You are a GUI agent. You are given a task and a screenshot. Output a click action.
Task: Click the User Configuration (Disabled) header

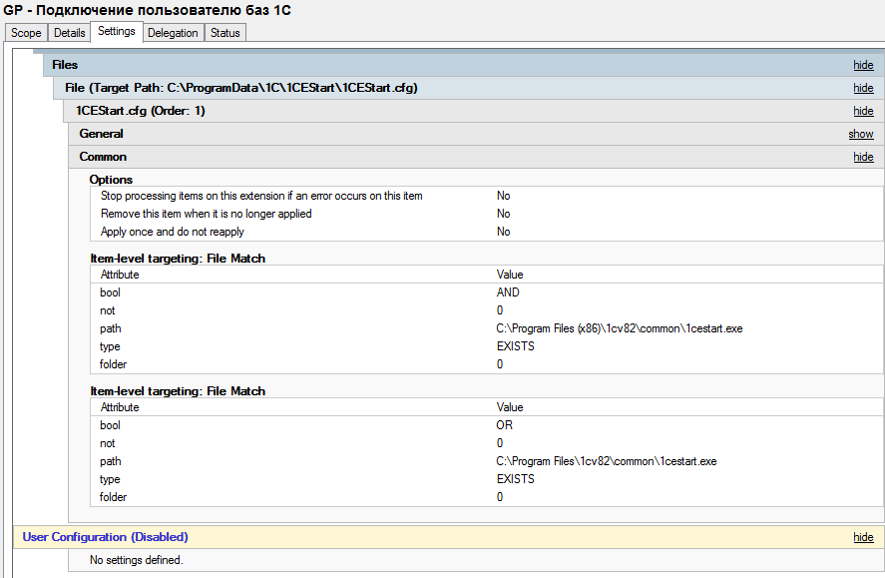click(106, 537)
